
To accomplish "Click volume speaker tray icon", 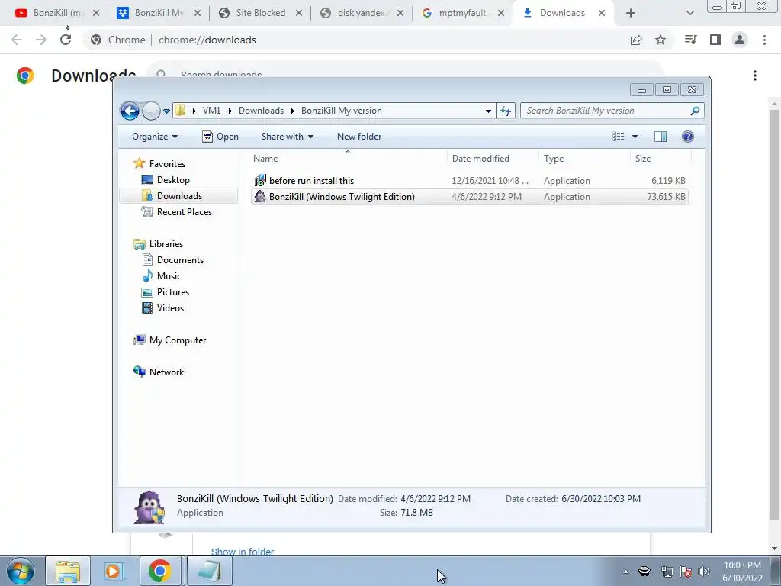I will (704, 572).
